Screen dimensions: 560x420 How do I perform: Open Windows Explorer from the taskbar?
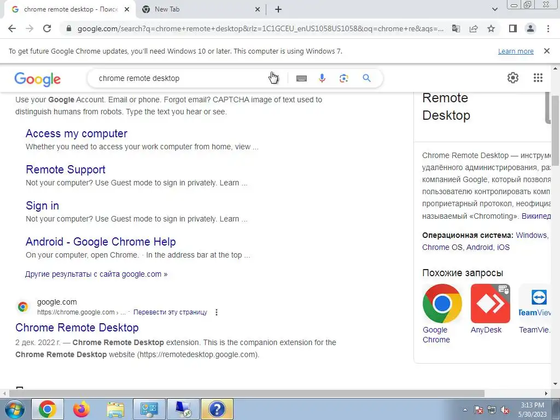[115, 409]
